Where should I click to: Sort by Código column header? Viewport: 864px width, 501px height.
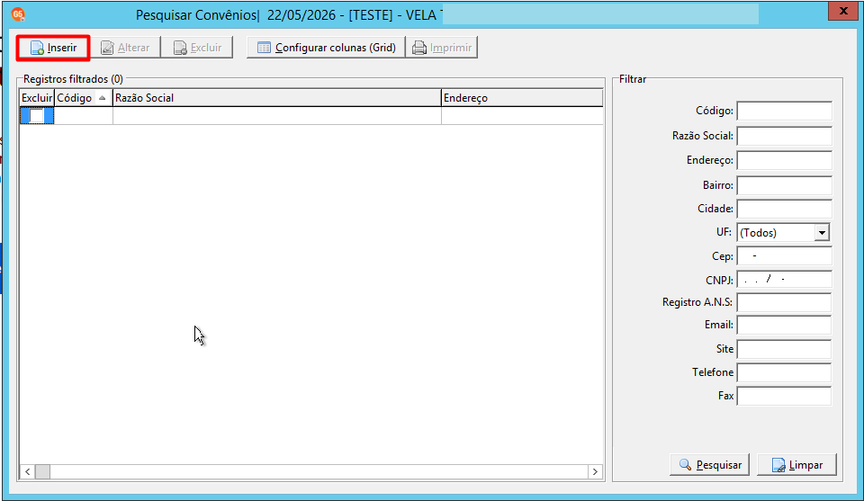point(83,98)
